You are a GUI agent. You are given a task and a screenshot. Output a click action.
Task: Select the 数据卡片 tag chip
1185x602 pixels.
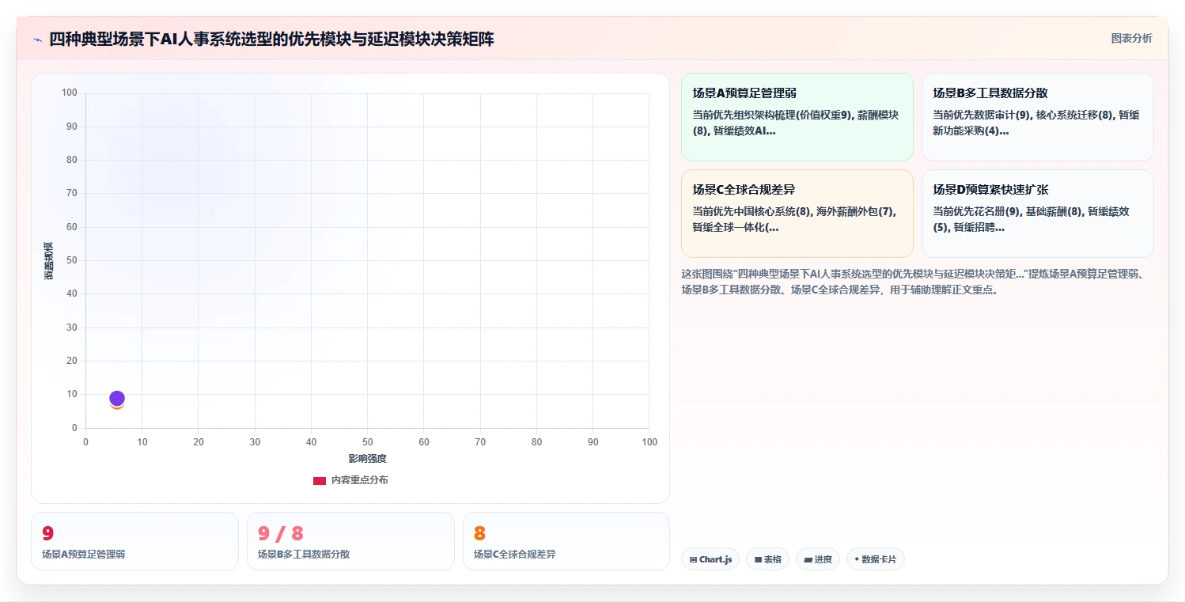[x=875, y=559]
